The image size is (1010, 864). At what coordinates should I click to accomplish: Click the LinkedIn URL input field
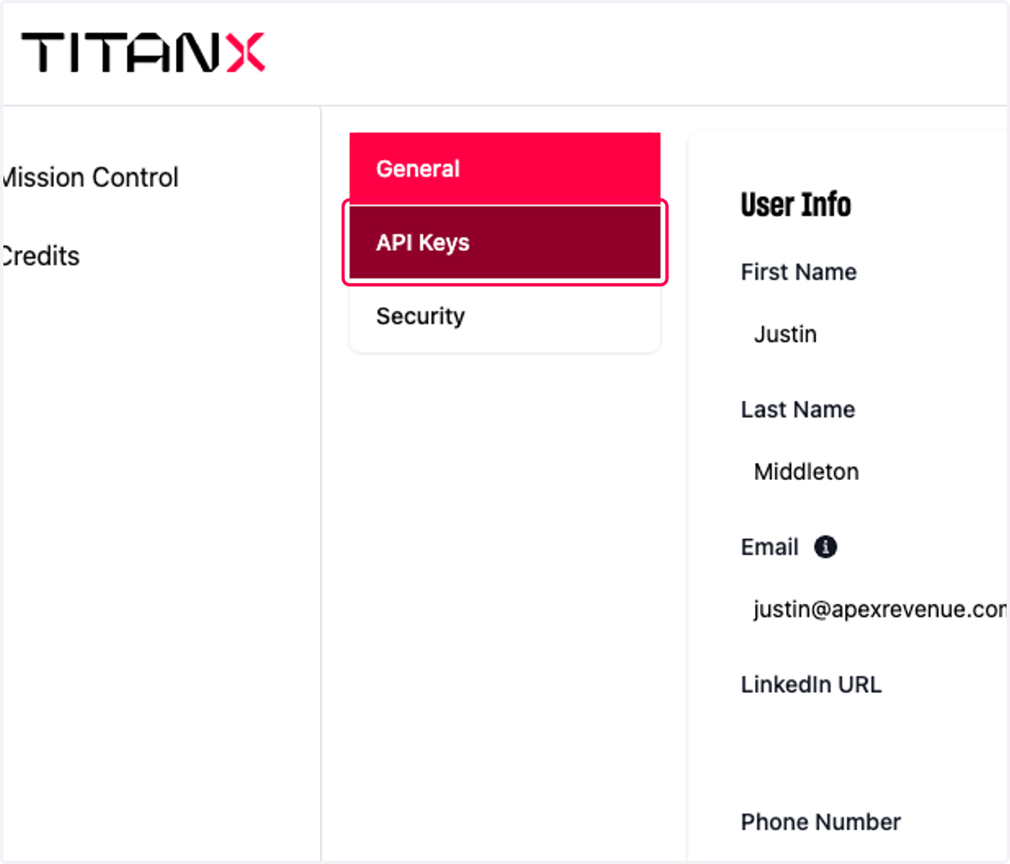(874, 746)
